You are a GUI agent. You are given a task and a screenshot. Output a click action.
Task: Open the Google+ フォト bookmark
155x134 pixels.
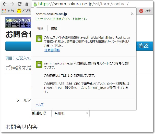[x=145, y=11]
